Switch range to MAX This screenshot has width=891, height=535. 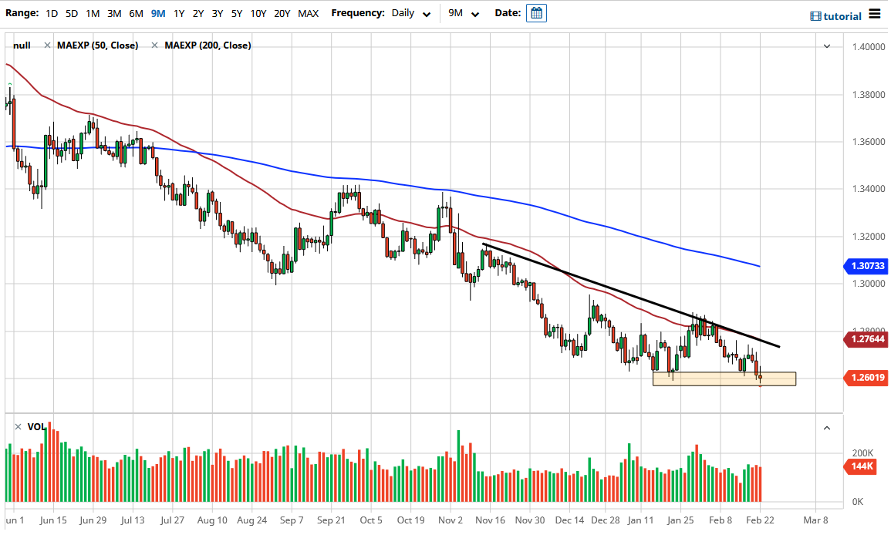coord(307,13)
